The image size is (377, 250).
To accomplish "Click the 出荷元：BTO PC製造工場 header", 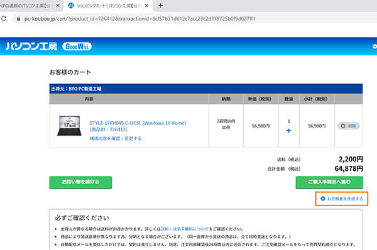I will tap(206, 89).
